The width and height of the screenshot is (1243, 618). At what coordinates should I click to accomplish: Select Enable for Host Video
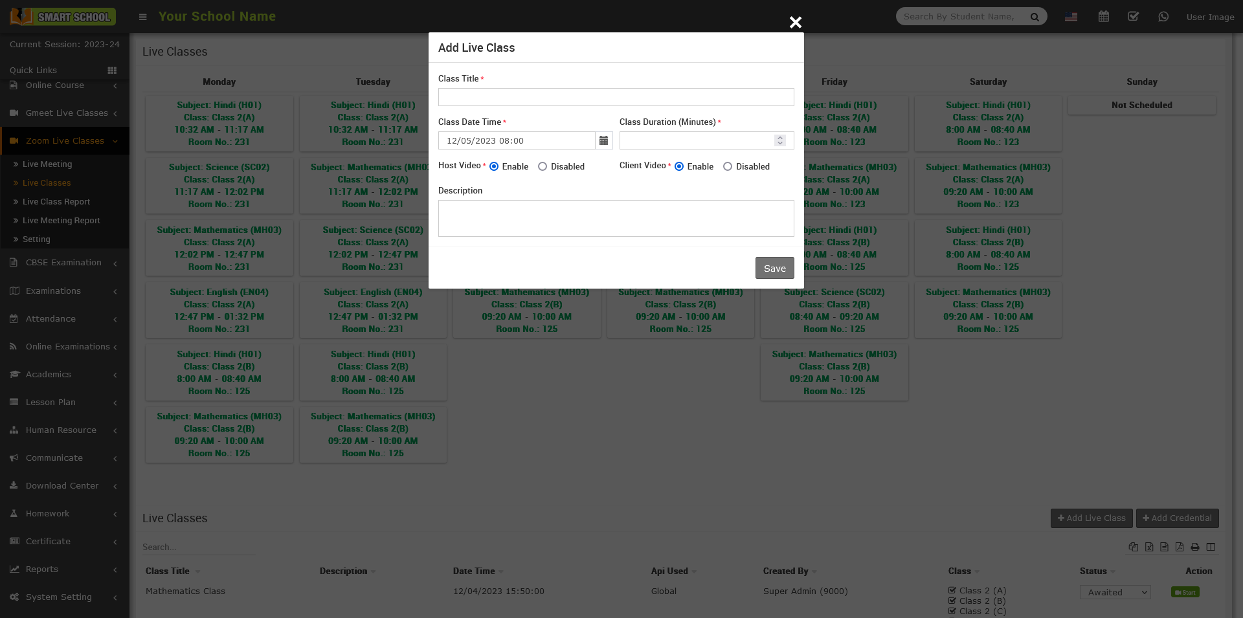coord(494,166)
